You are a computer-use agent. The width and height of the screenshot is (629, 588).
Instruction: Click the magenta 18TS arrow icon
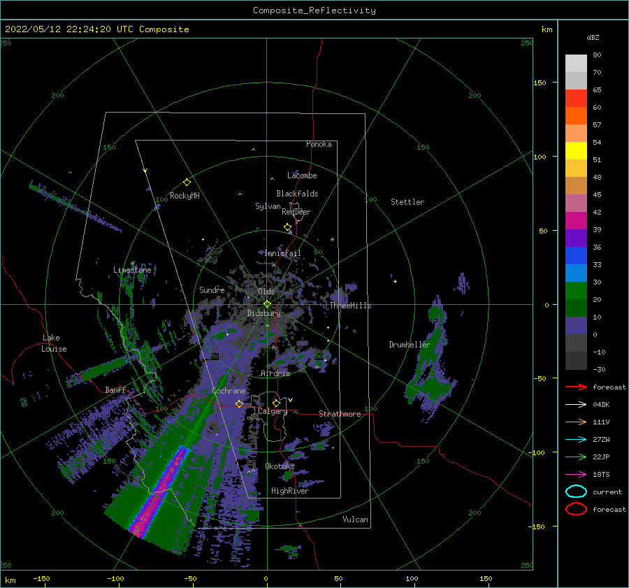pos(576,475)
